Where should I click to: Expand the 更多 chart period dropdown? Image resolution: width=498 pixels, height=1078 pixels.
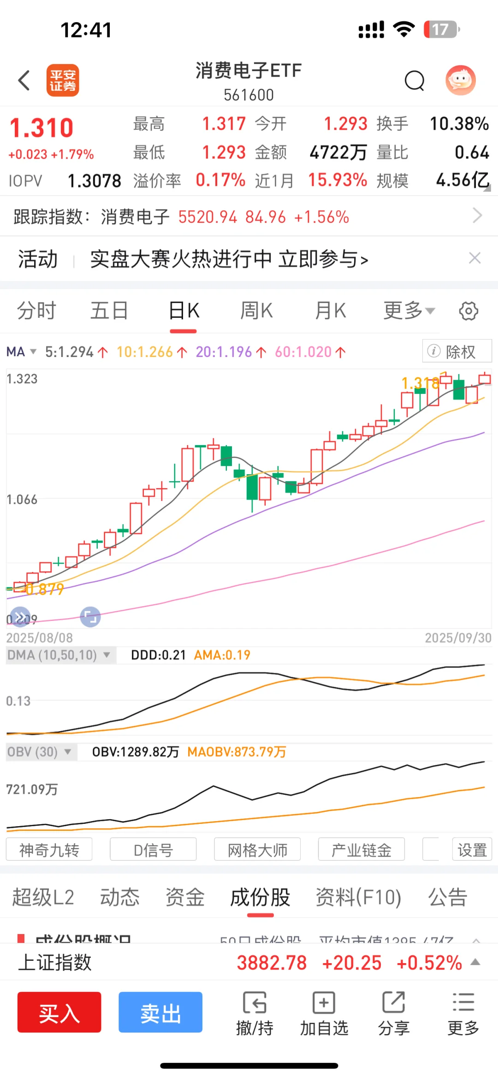[409, 310]
